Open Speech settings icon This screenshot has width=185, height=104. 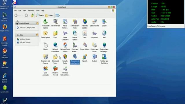point(85,58)
